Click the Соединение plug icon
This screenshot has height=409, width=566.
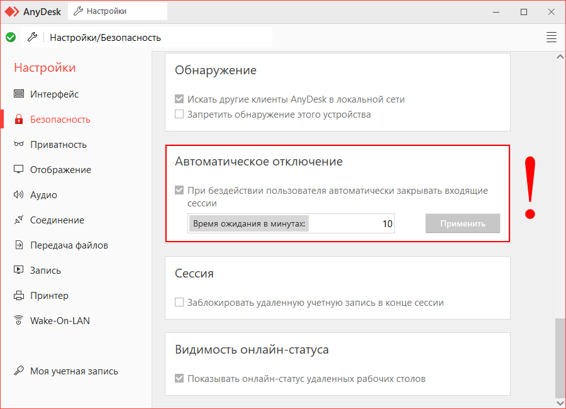19,220
